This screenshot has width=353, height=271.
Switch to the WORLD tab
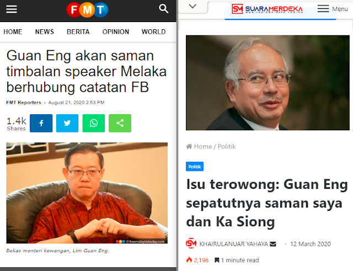click(153, 32)
